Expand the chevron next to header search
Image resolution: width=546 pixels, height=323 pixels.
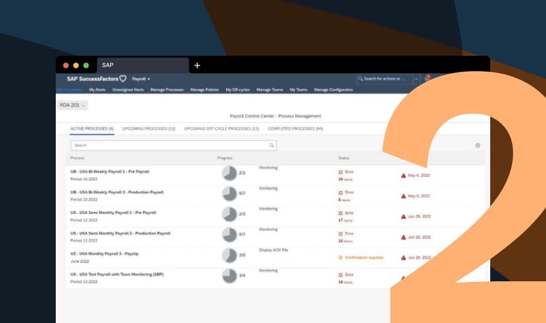(x=416, y=79)
